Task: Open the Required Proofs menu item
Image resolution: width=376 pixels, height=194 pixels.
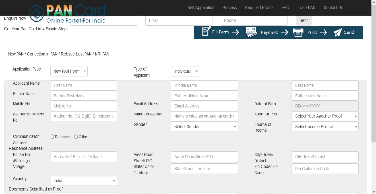Action: [x=259, y=8]
